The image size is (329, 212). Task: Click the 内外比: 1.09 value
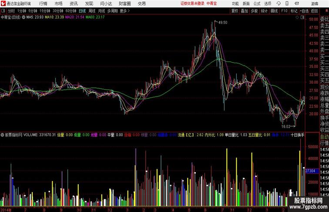214,135
